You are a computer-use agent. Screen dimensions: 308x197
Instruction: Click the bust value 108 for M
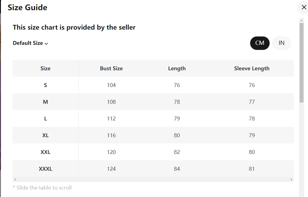pyautogui.click(x=111, y=102)
